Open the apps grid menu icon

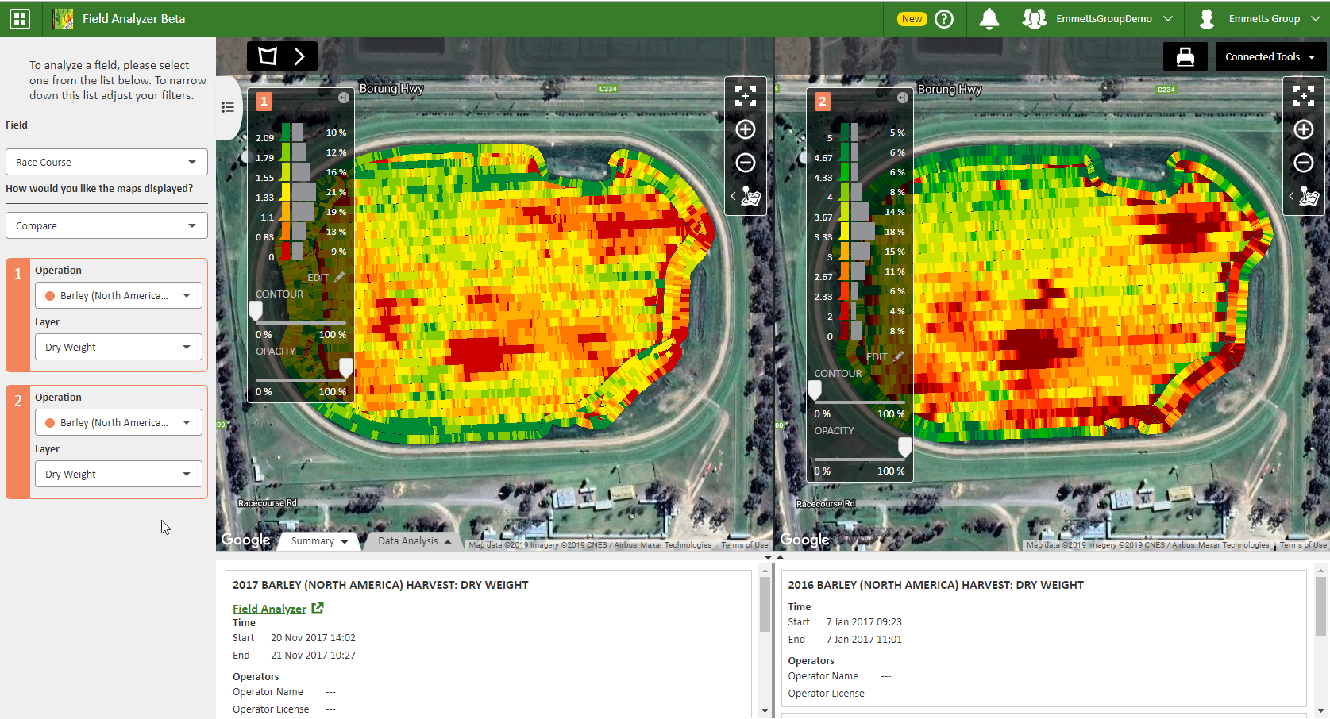[x=20, y=18]
